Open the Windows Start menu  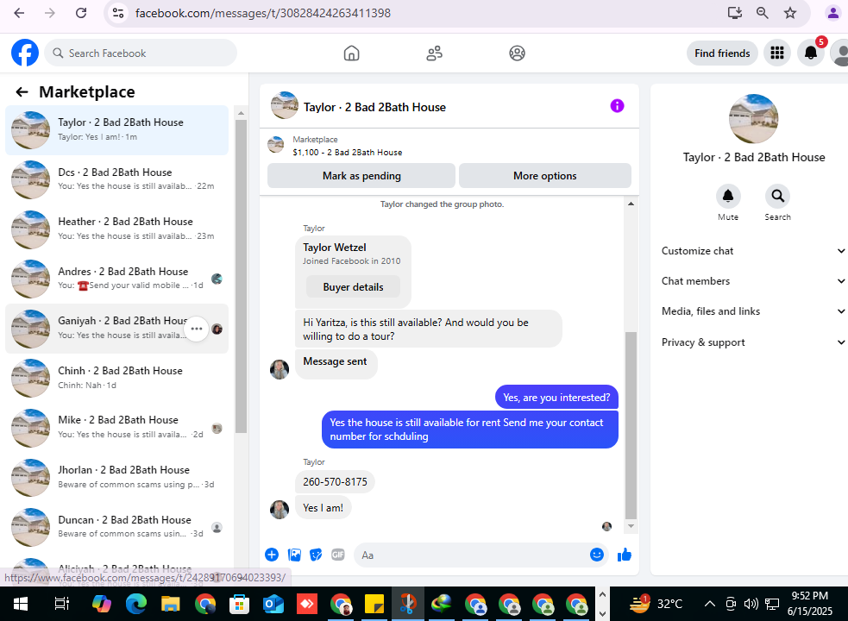(21, 604)
